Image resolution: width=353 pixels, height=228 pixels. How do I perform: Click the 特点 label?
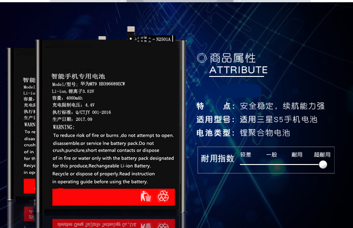coord(215,106)
